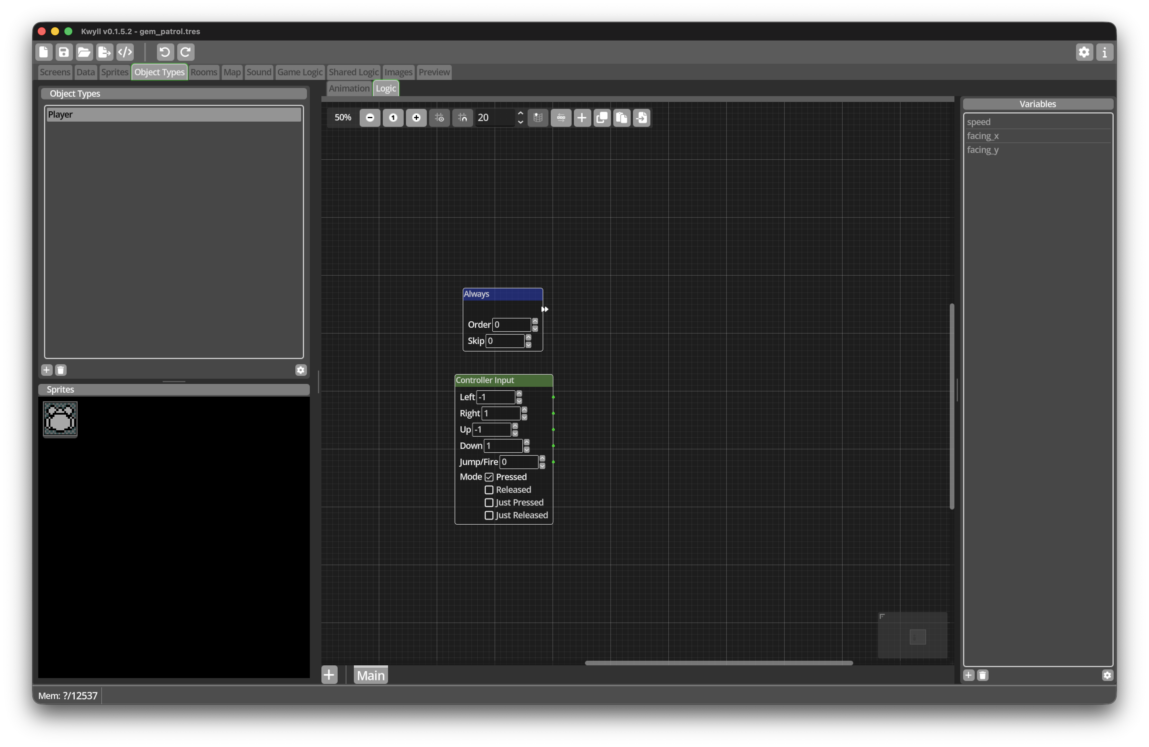This screenshot has height=747, width=1149.
Task: Go to the Game Logic tab
Action: coord(300,72)
